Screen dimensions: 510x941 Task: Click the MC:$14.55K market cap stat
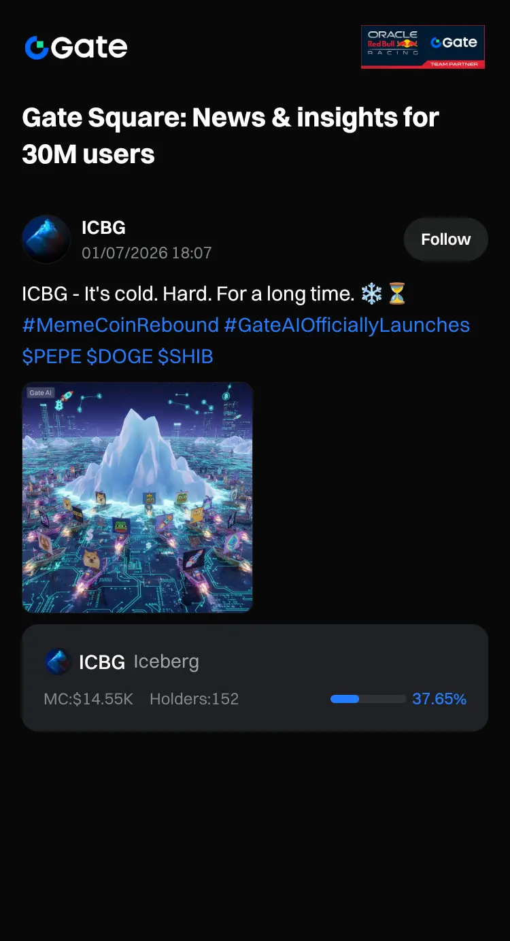pos(88,699)
